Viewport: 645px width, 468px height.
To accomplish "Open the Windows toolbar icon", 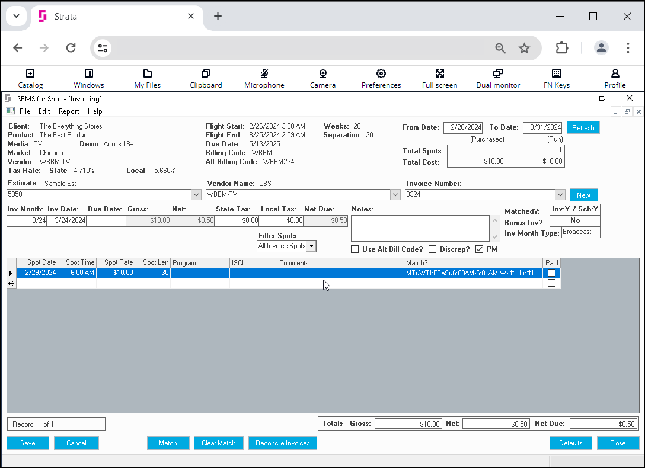I will pyautogui.click(x=88, y=78).
